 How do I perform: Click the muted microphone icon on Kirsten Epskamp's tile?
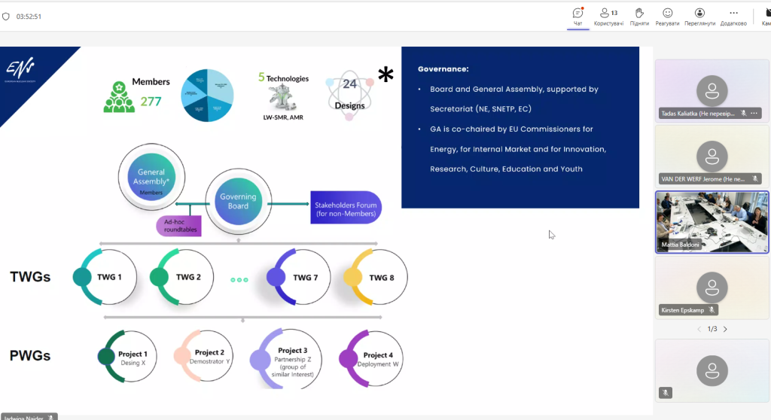point(712,309)
